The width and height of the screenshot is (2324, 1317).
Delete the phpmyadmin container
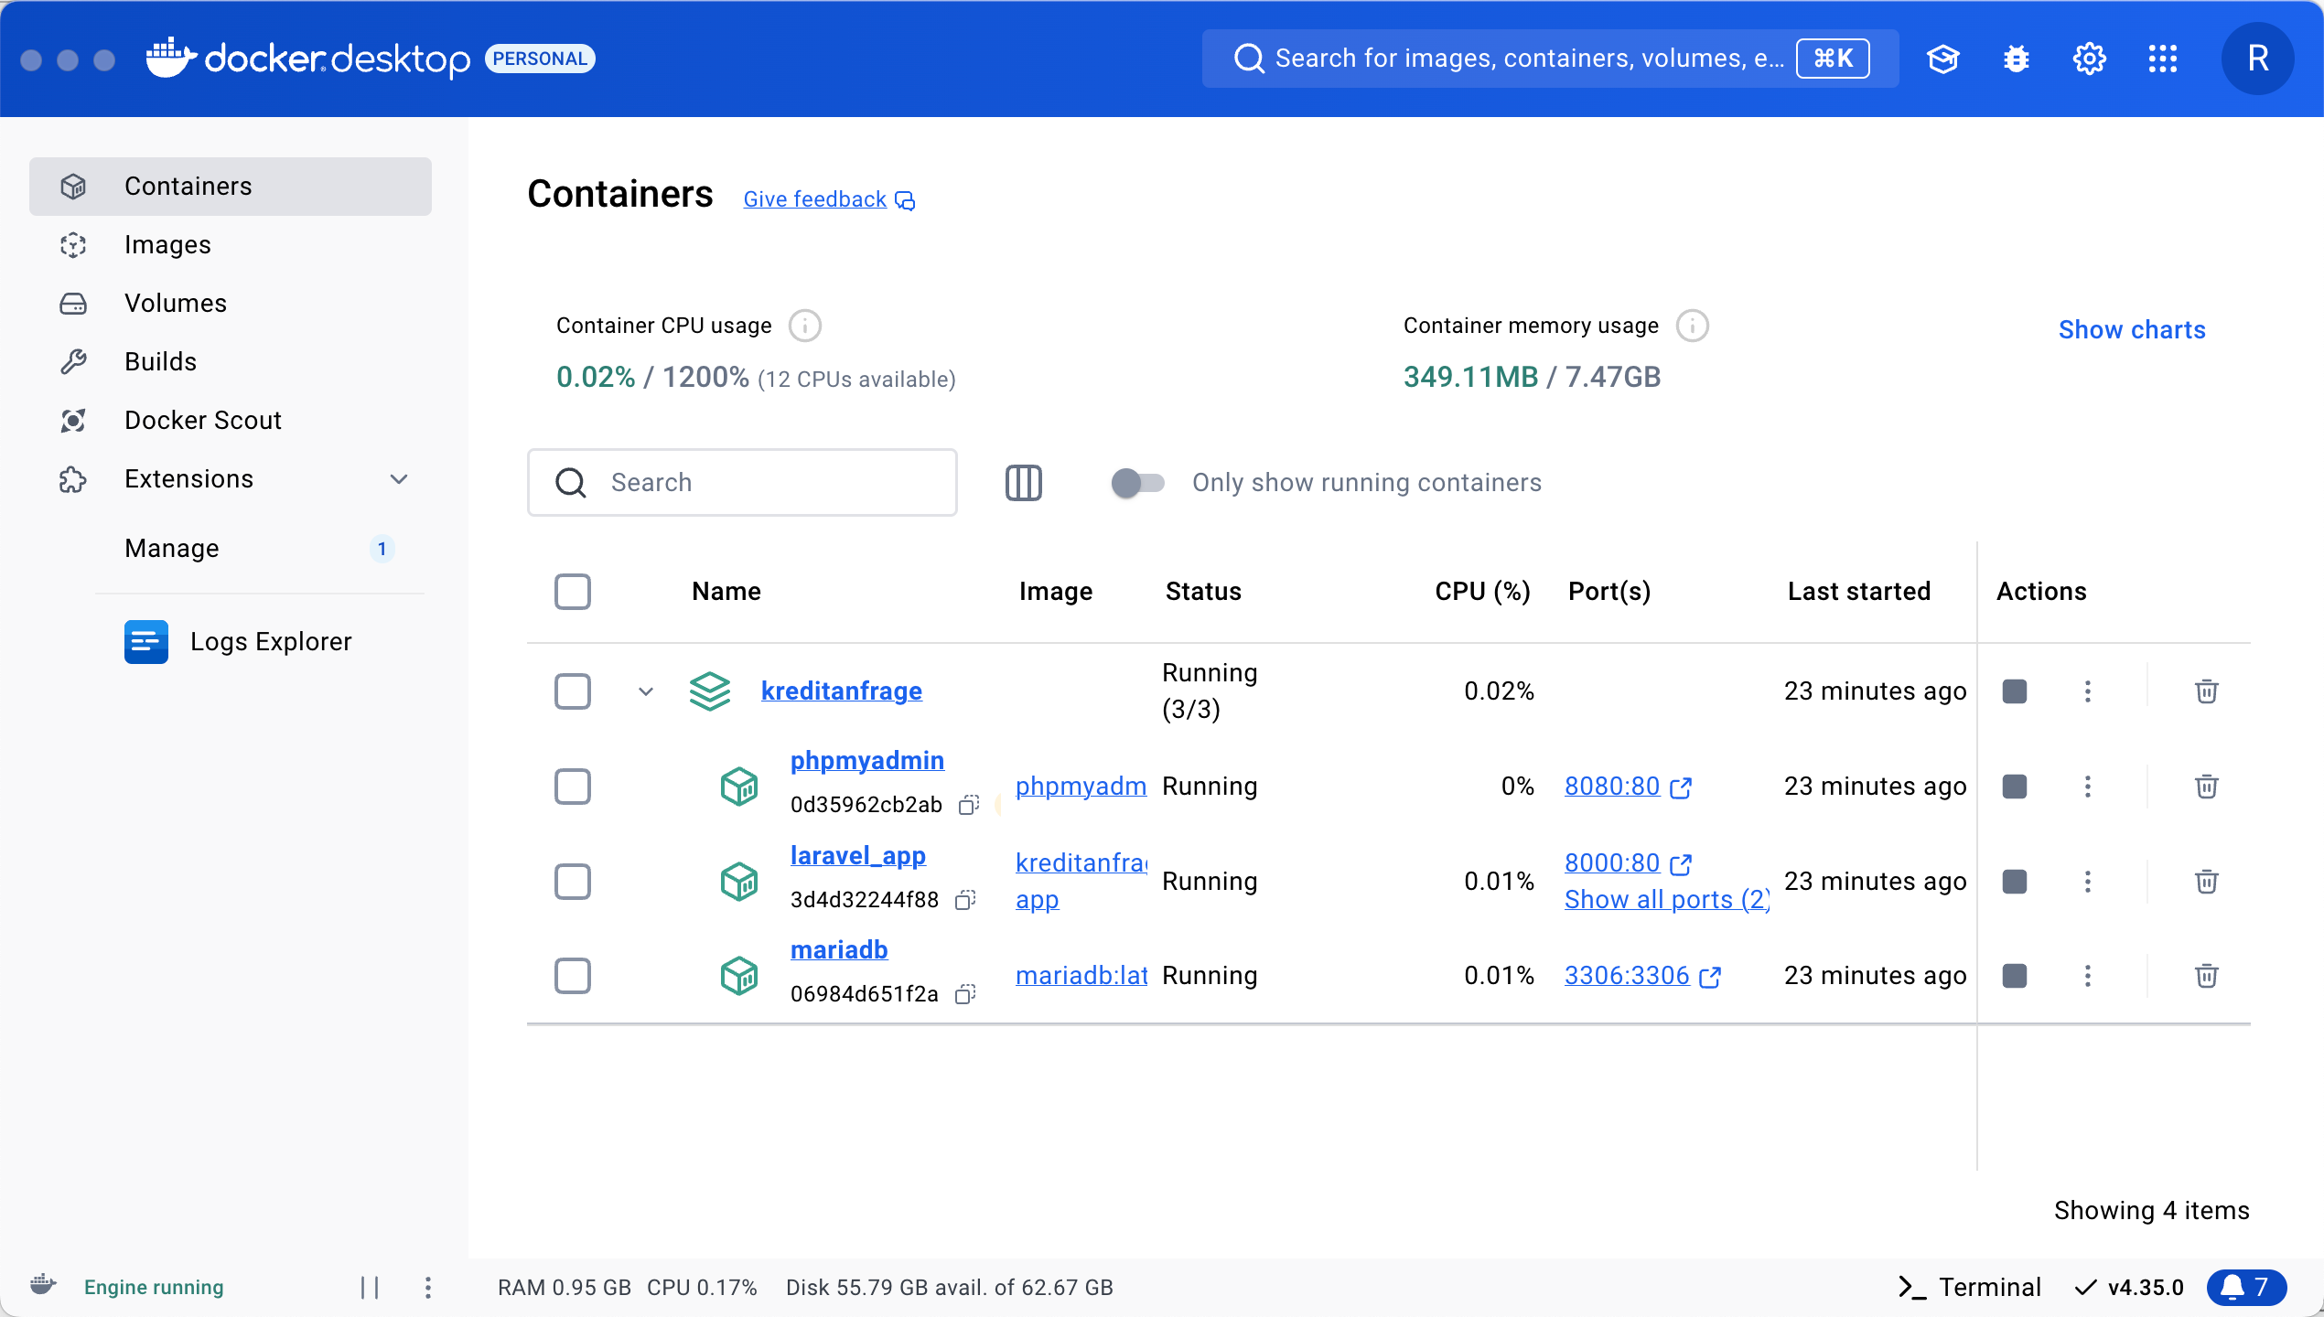(2206, 787)
